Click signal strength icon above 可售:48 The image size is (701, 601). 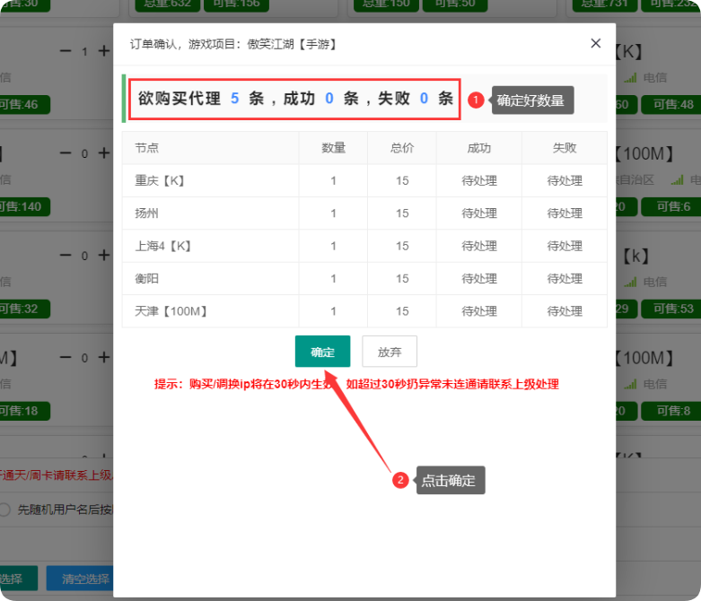[630, 78]
